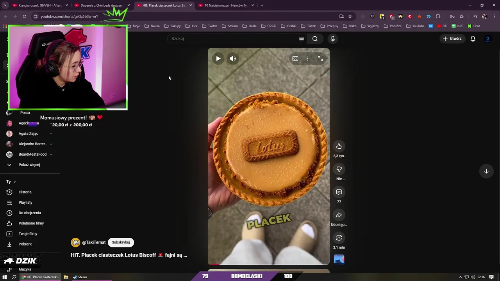Viewport: 500px width, 281px height.
Task: Expand the short to fullscreen
Action: tap(320, 59)
